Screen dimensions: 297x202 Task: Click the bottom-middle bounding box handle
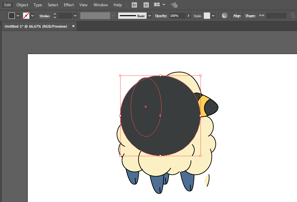(x=160, y=156)
